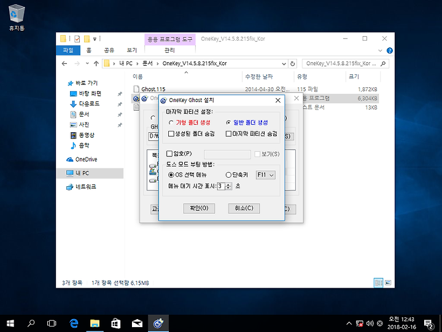Select the 단축키 radio button
This screenshot has width=442, height=332.
click(x=228, y=175)
